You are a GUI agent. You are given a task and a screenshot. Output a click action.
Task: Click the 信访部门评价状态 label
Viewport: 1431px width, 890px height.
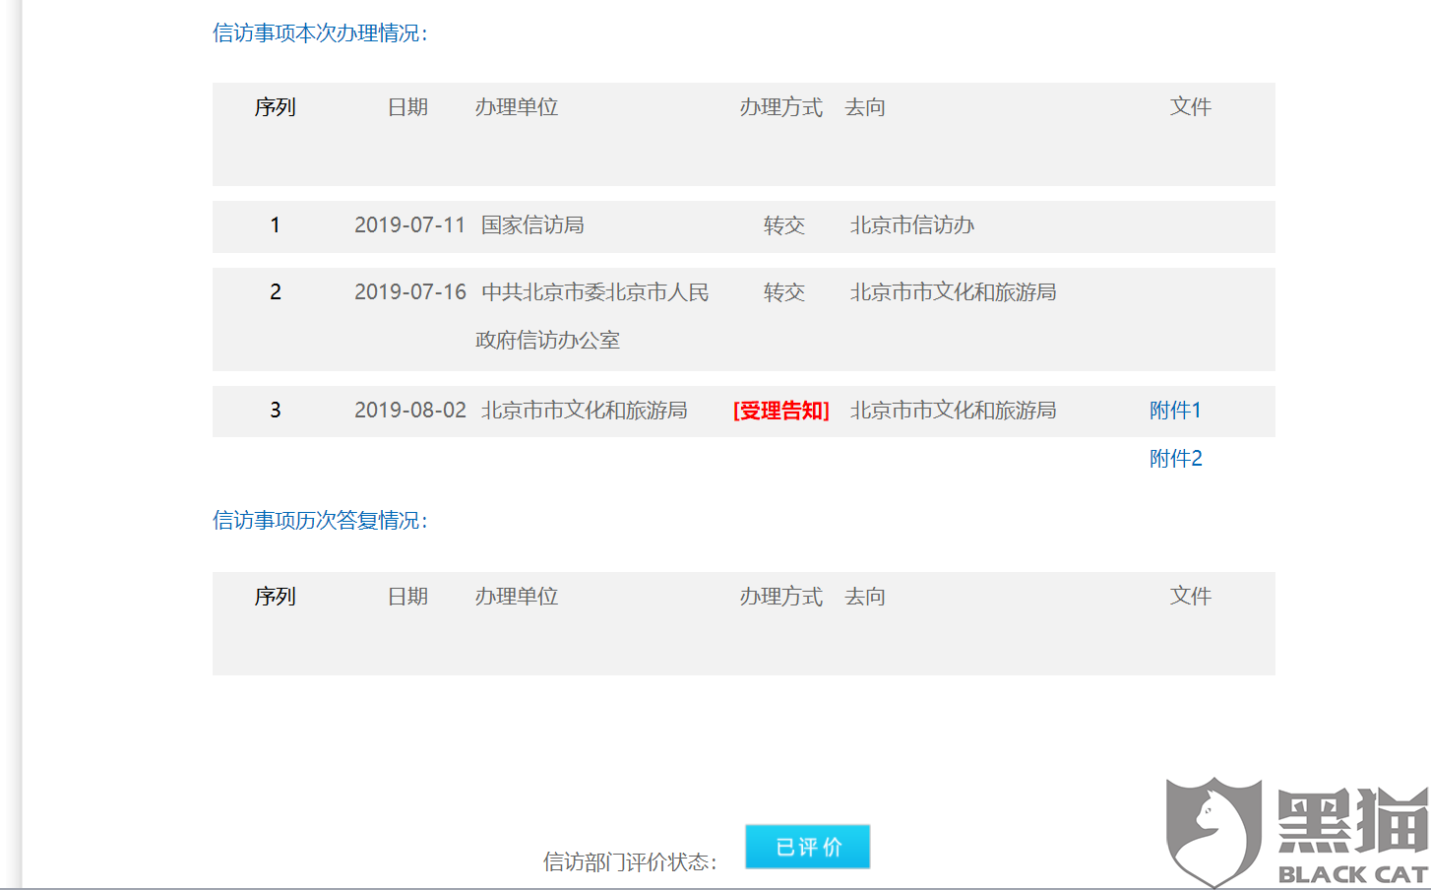click(630, 862)
